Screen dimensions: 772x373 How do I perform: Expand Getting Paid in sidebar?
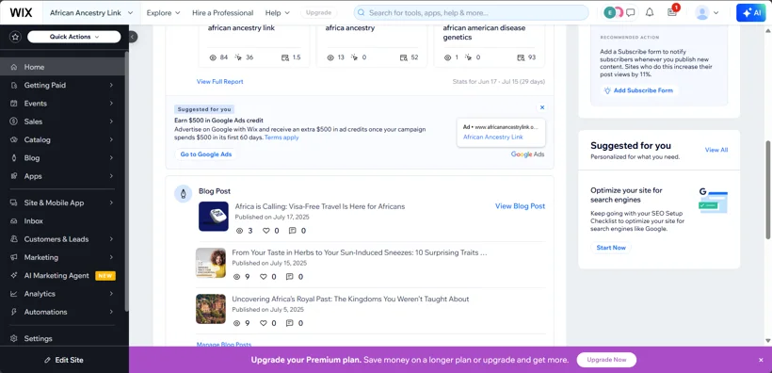[62, 85]
